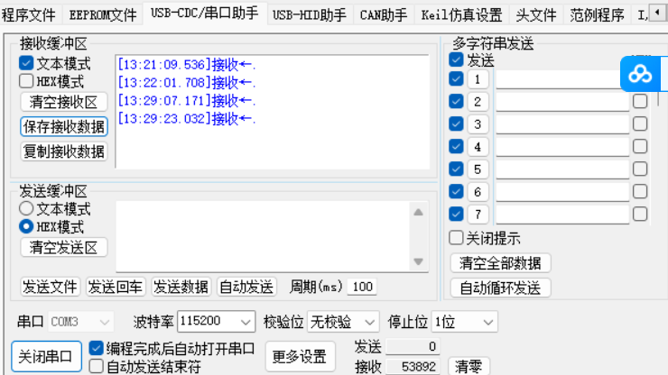Click the received line at 13:21:09.536

click(x=187, y=65)
